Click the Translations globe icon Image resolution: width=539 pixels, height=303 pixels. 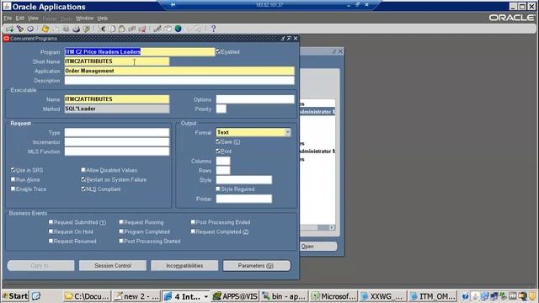[178, 29]
